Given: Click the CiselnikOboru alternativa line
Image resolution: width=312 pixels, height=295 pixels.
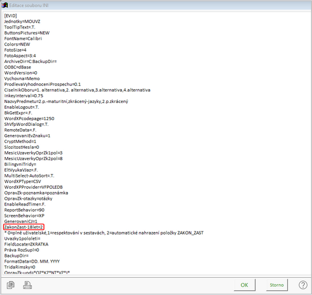Looking at the screenshot, I should [x=77, y=90].
